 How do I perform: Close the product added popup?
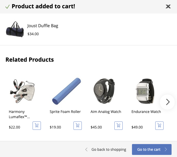tap(168, 6)
